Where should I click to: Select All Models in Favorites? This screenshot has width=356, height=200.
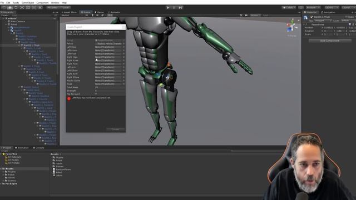click(12, 160)
